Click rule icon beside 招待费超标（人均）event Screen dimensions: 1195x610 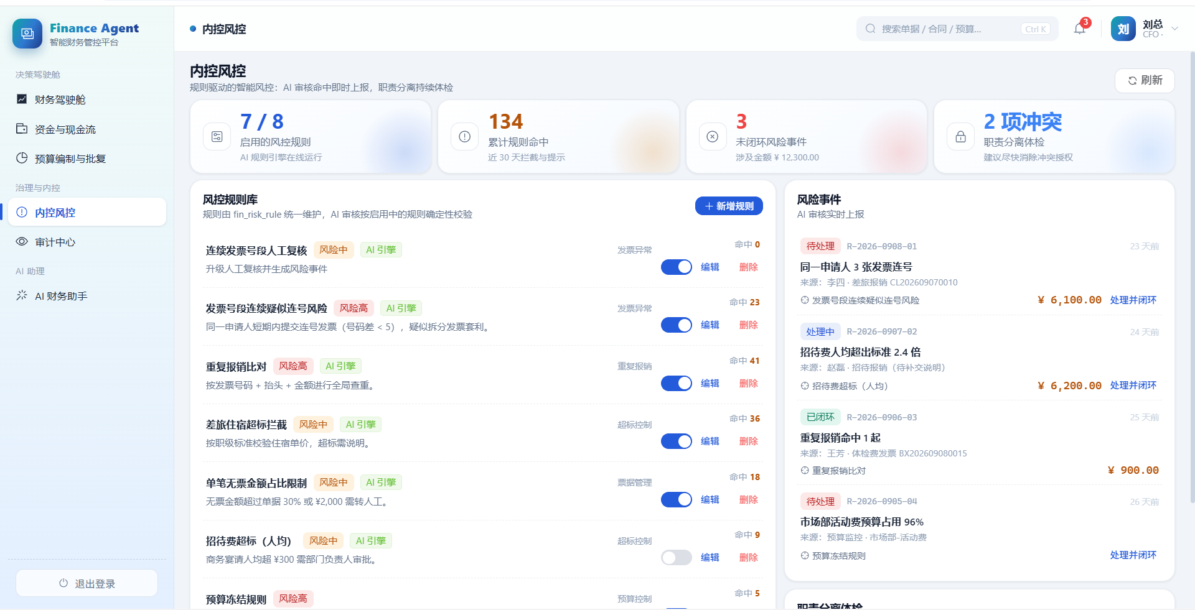tap(805, 386)
